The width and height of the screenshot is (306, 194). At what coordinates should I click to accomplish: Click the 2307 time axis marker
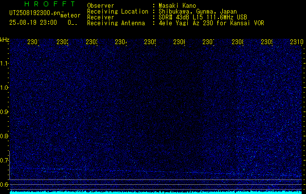208,42
